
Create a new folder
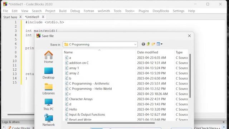pos(153,44)
